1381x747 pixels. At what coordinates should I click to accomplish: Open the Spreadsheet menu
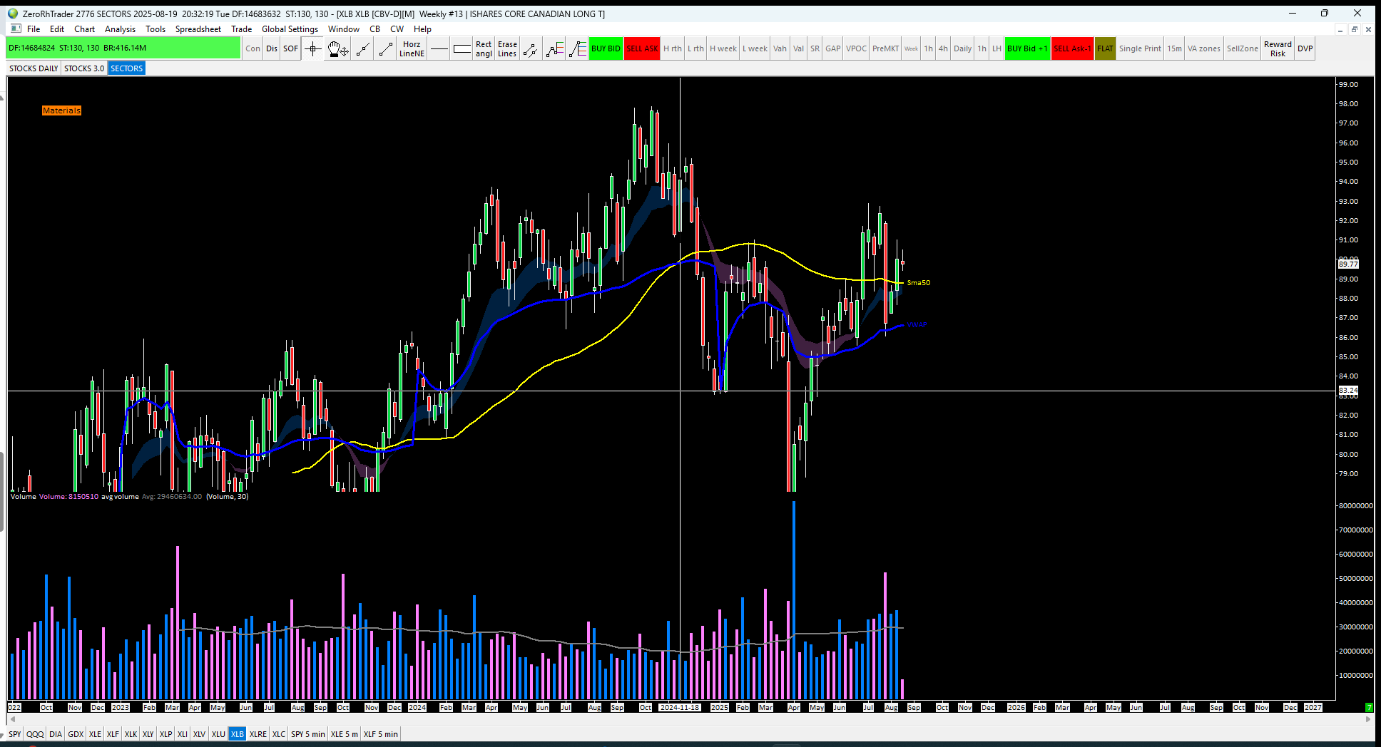(x=198, y=29)
